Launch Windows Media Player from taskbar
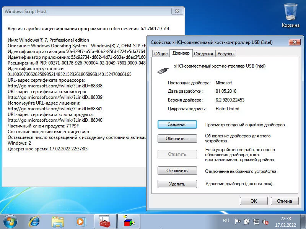 click(x=80, y=222)
